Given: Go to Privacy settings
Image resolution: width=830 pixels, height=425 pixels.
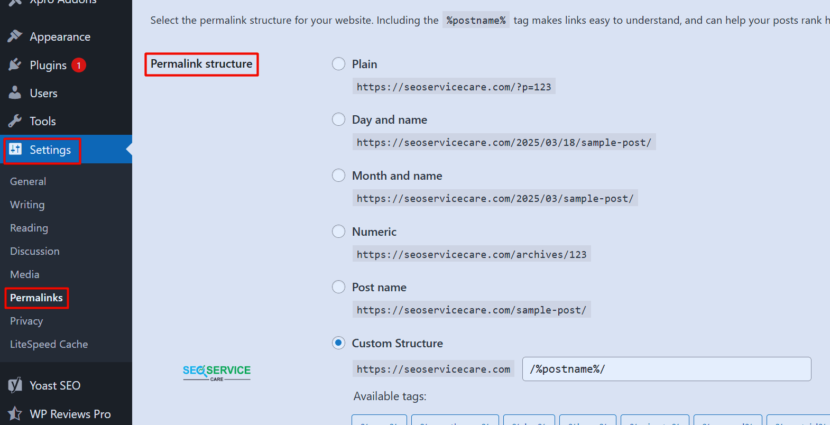Looking at the screenshot, I should click(26, 321).
